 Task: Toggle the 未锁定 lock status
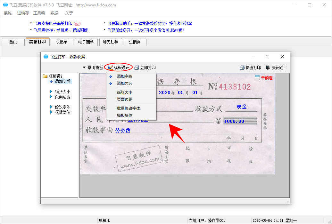tap(264, 78)
